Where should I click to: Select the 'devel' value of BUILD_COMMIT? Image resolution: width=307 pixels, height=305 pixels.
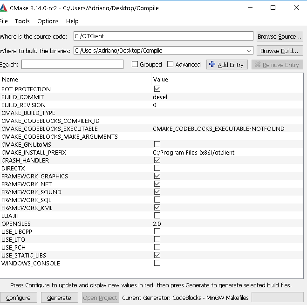click(x=160, y=97)
